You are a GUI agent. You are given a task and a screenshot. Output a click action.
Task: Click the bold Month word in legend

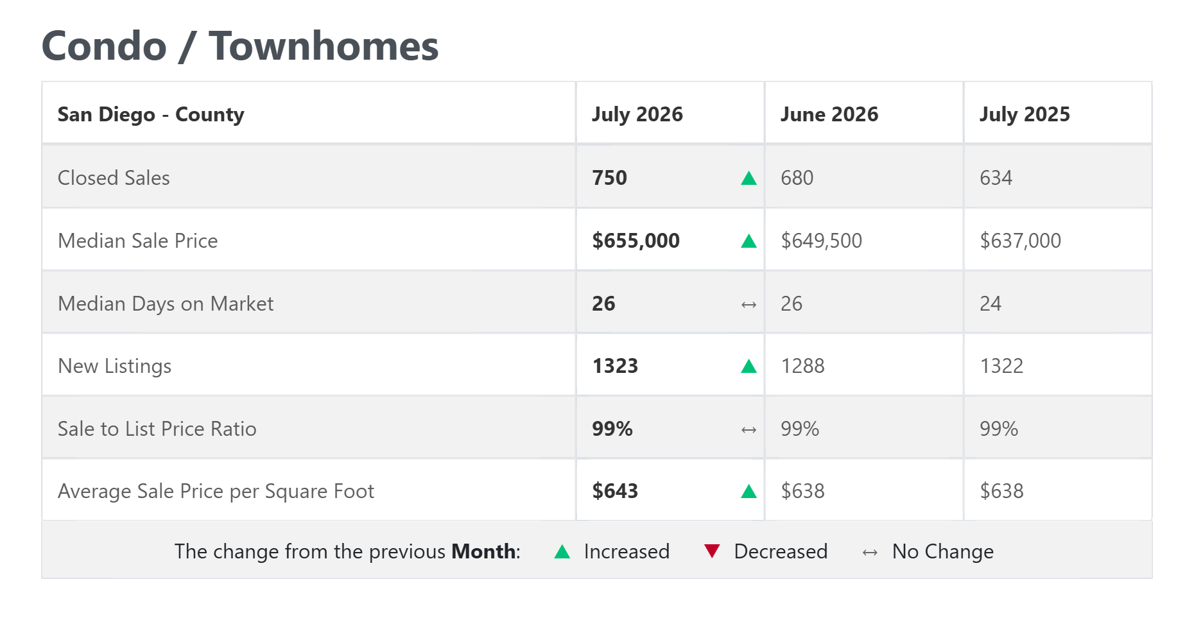click(x=483, y=551)
